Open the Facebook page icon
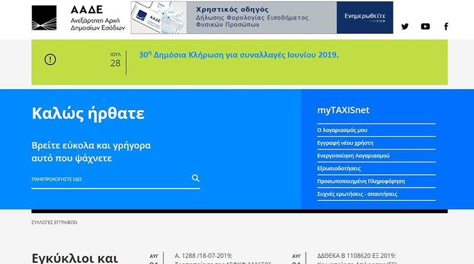The image size is (474, 264). [446, 26]
